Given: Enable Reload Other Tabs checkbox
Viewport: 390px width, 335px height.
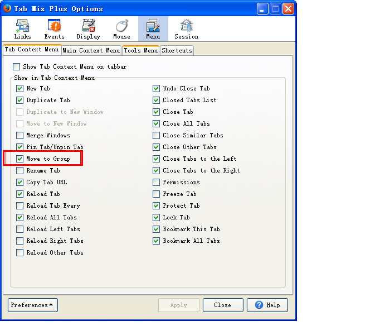Looking at the screenshot, I should coord(19,252).
